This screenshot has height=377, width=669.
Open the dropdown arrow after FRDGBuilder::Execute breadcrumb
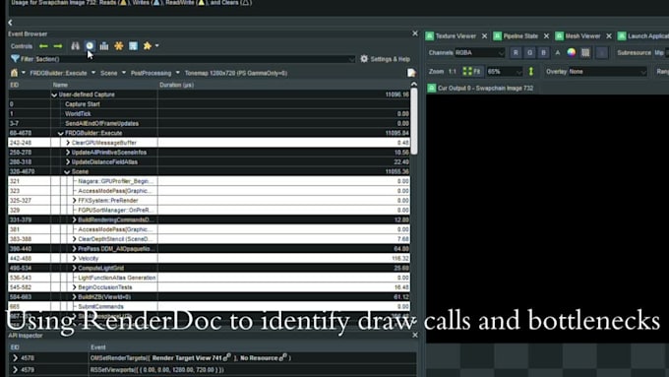point(93,73)
